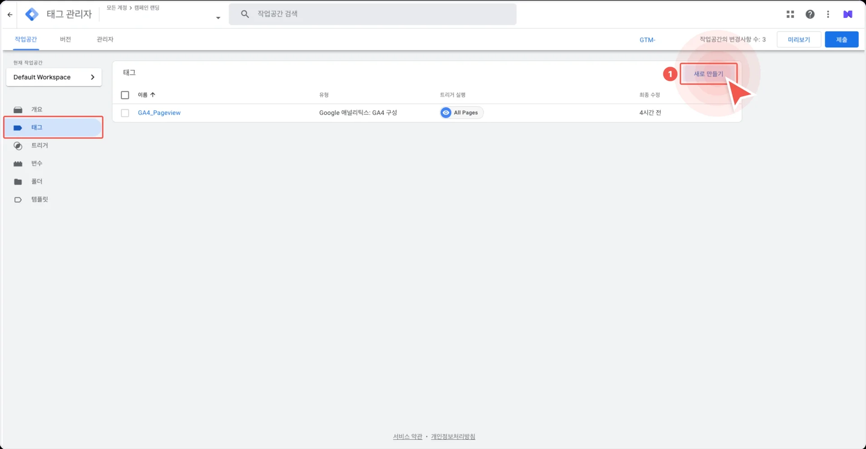
Task: Switch to the 관리자 tab
Action: coord(105,40)
